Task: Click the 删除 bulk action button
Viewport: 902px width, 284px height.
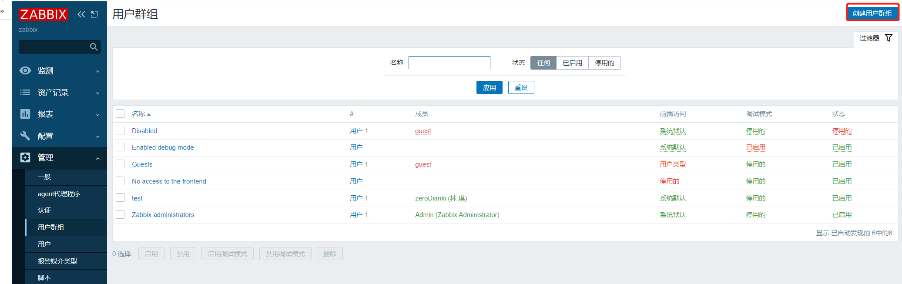Action: point(330,254)
